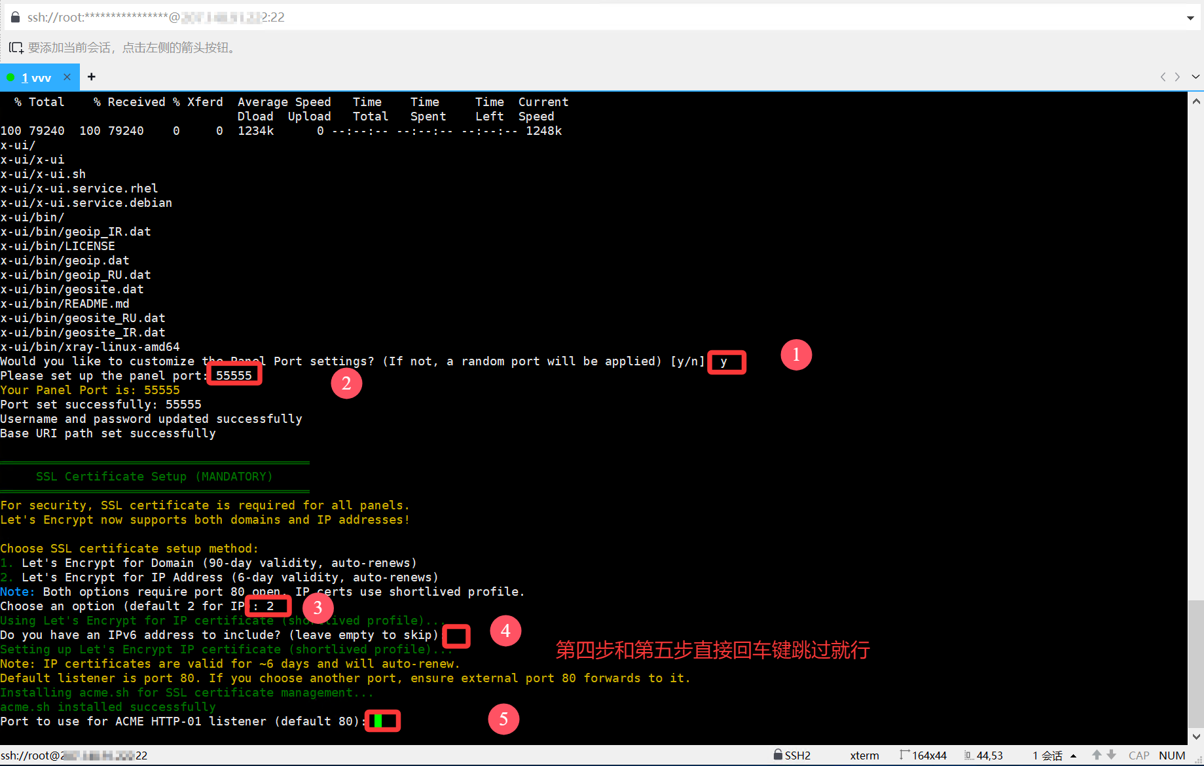Open a new session tab with plus
The image size is (1204, 766).
click(x=92, y=77)
